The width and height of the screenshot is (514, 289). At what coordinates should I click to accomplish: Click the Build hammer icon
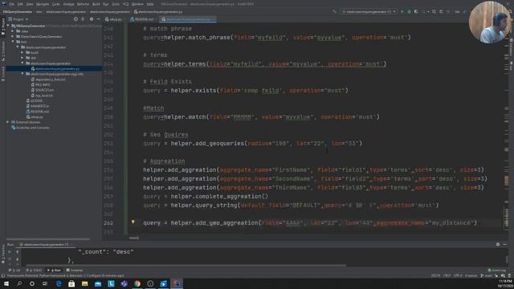click(x=334, y=11)
